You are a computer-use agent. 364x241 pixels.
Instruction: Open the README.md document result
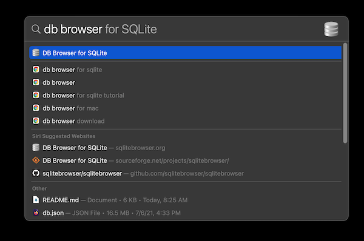point(185,200)
